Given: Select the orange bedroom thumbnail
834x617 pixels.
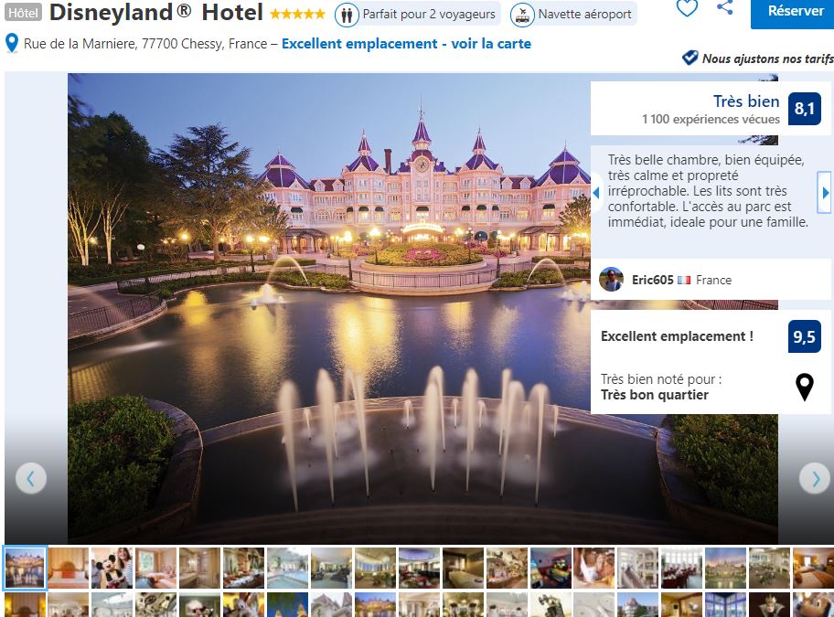Looking at the screenshot, I should point(68,569).
